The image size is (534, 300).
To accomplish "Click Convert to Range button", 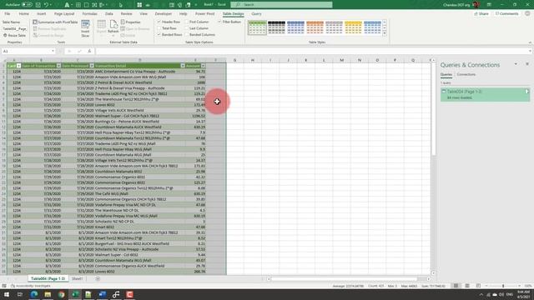I will tap(48, 35).
